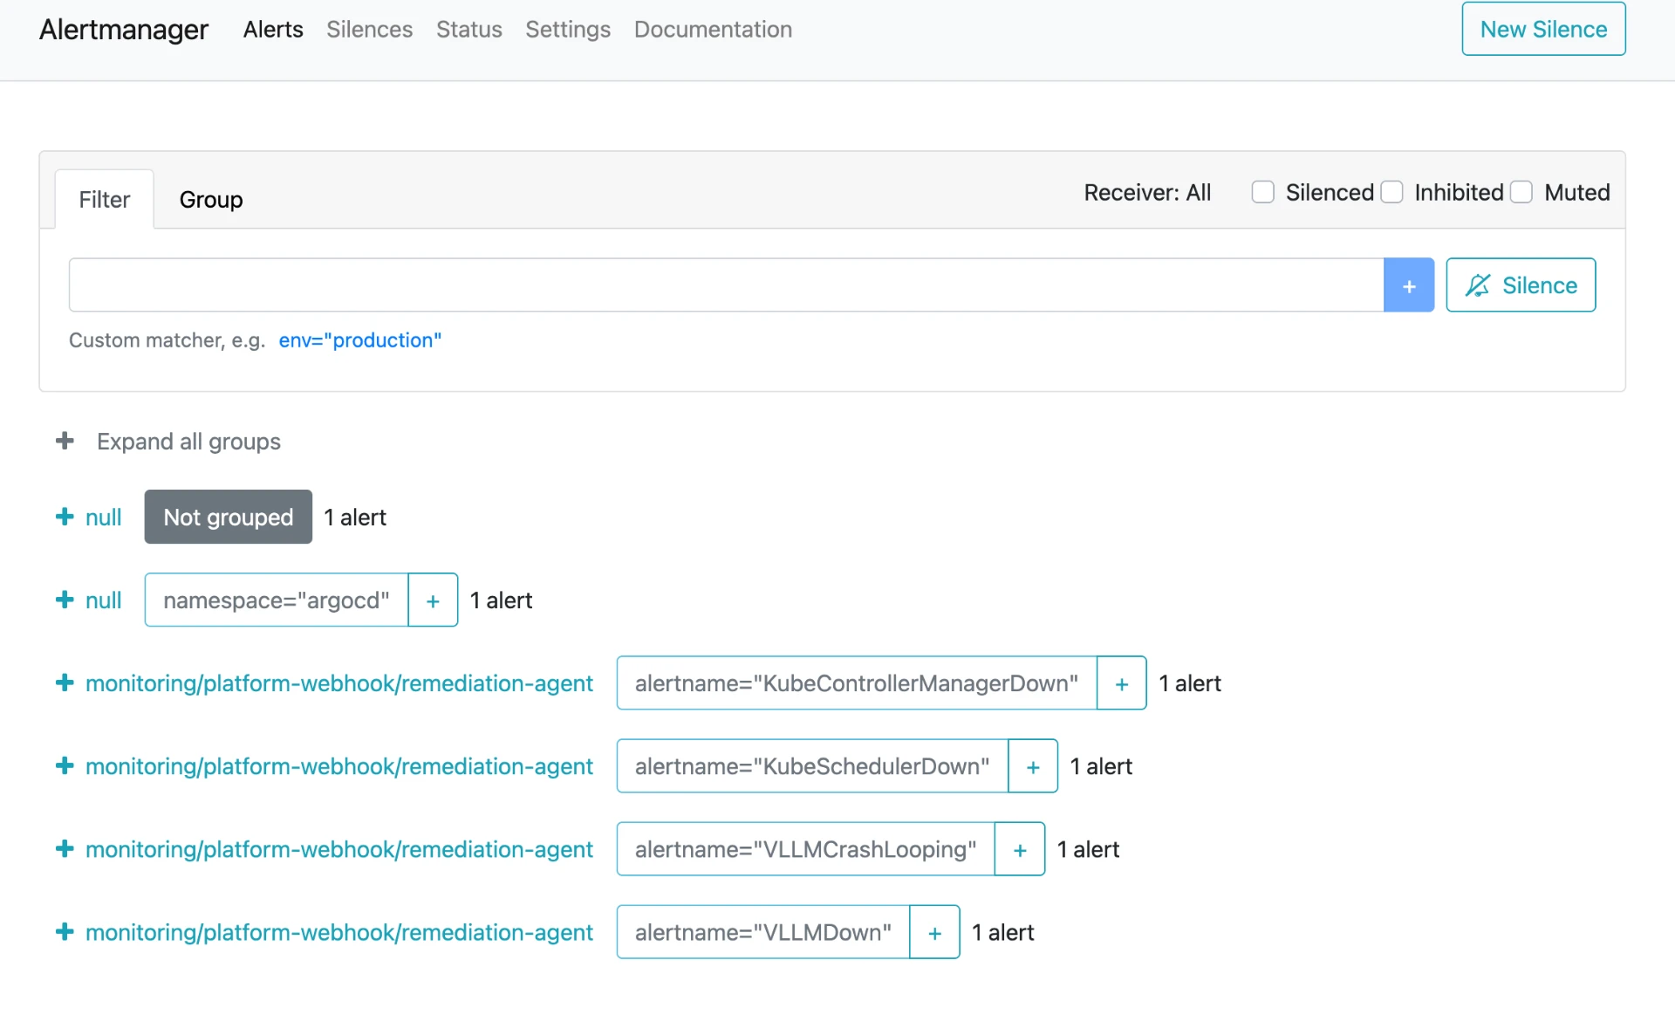
Task: Open the Documentation link
Action: pos(713,30)
